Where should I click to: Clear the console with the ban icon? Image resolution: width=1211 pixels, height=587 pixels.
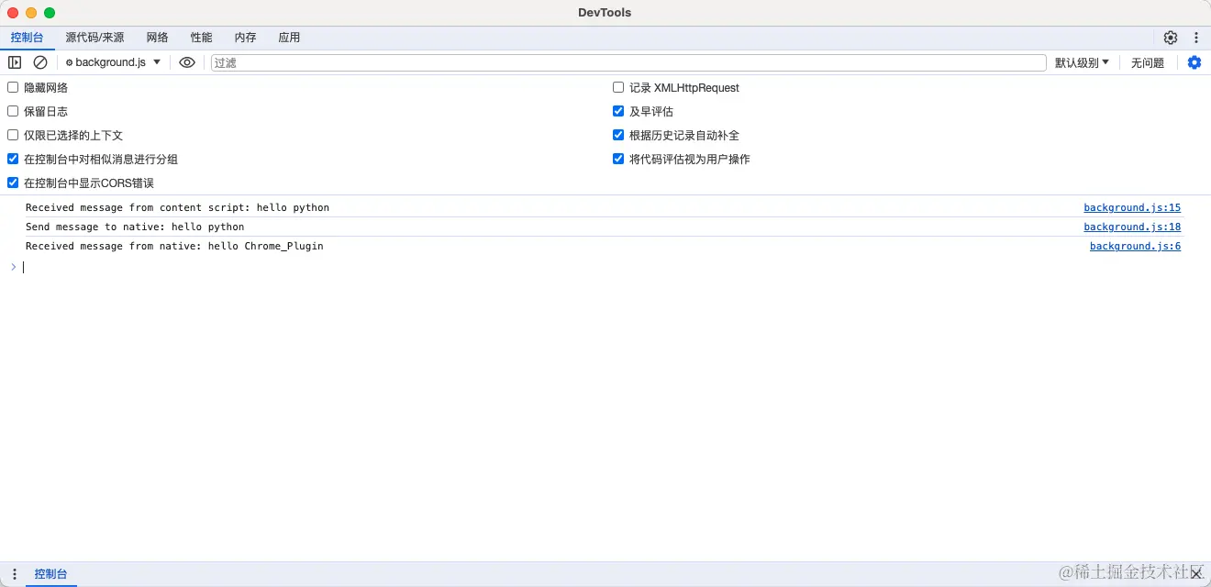[x=40, y=62]
